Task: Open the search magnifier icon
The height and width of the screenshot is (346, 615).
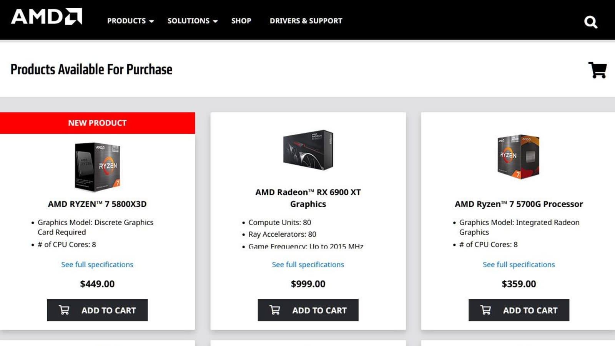Action: [590, 22]
